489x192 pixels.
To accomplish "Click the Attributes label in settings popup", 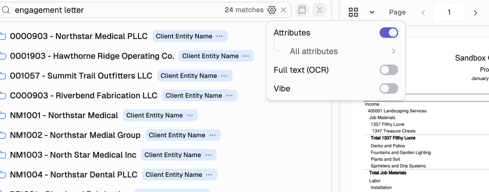I will point(292,33).
